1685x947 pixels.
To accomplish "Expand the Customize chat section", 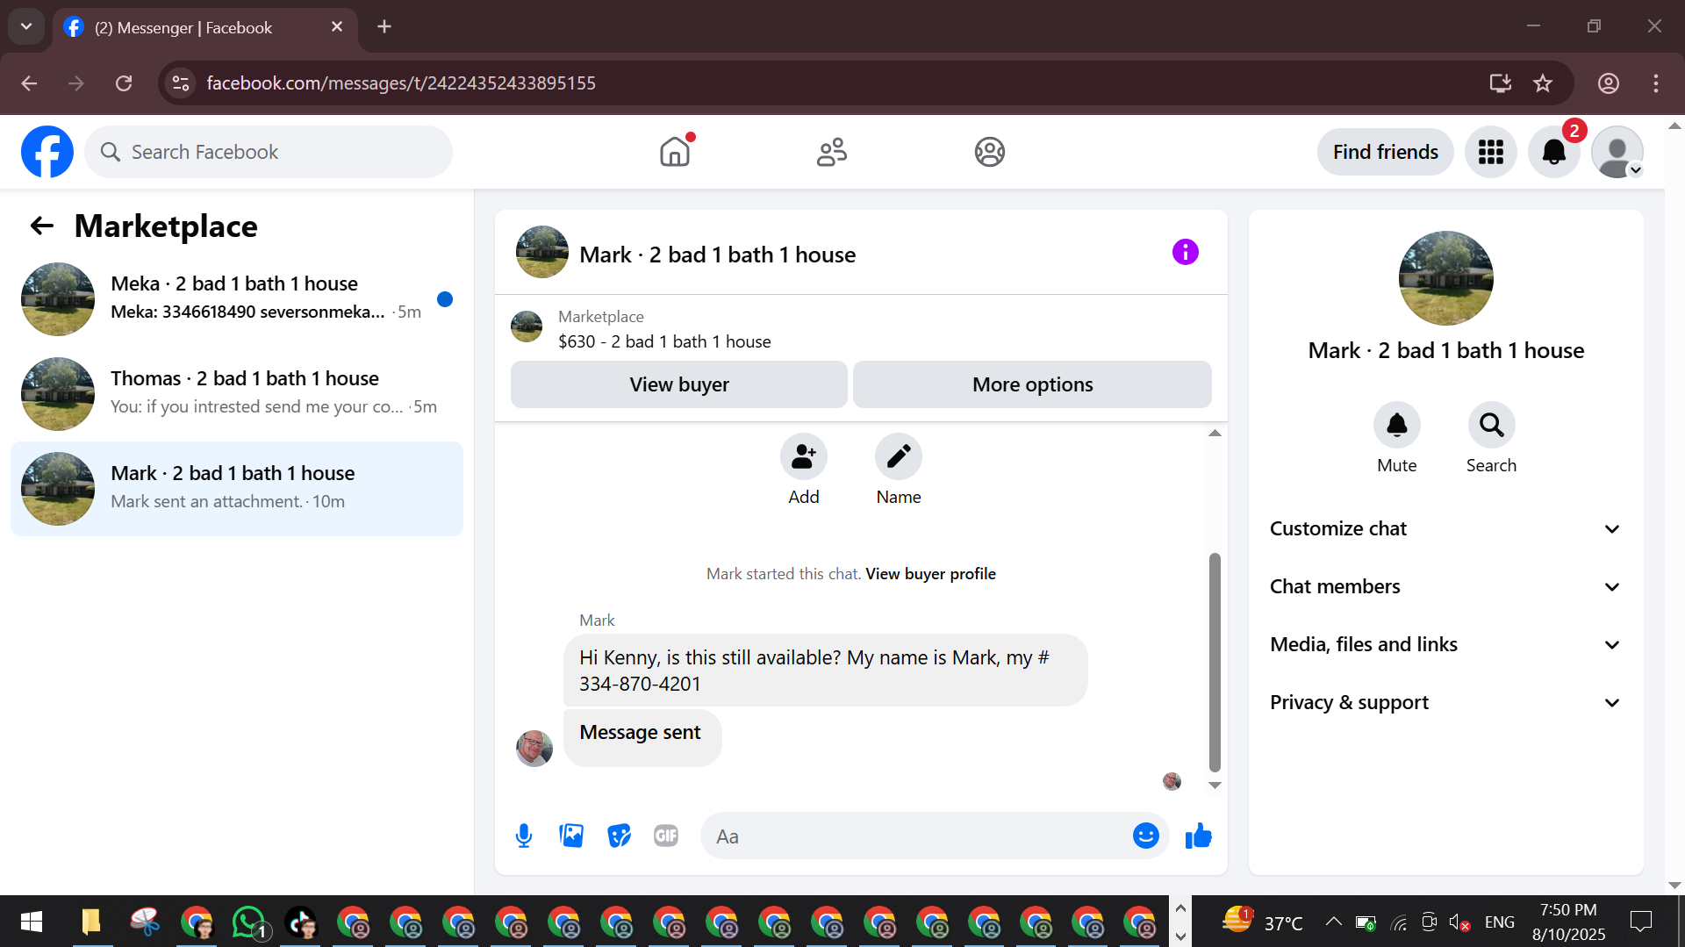I will [x=1445, y=528].
